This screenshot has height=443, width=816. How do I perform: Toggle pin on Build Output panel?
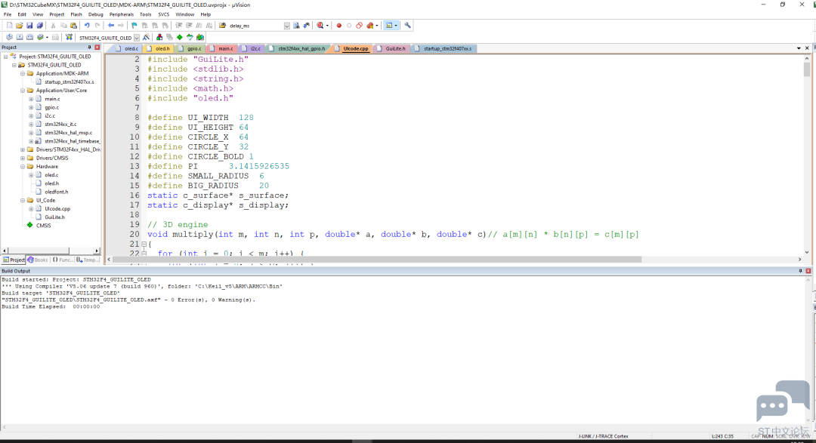click(x=800, y=271)
